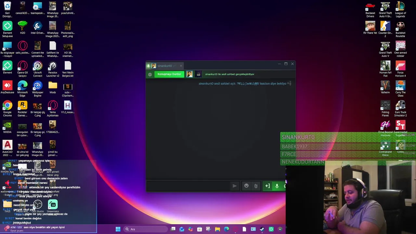Open Grand Theft Auto V Enhanced icon
Screen dimensions: 416x234
pyautogui.click(x=385, y=10)
